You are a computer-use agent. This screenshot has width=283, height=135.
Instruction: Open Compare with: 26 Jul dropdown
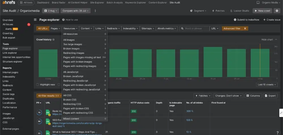[76, 11]
